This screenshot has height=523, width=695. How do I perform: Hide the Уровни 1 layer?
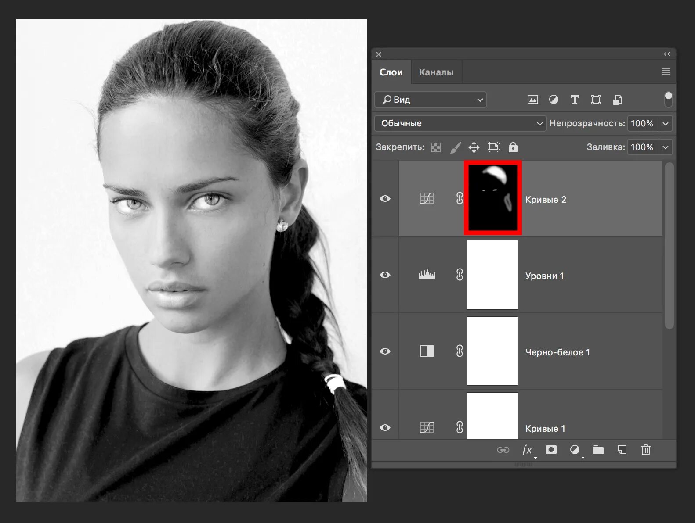tap(385, 275)
